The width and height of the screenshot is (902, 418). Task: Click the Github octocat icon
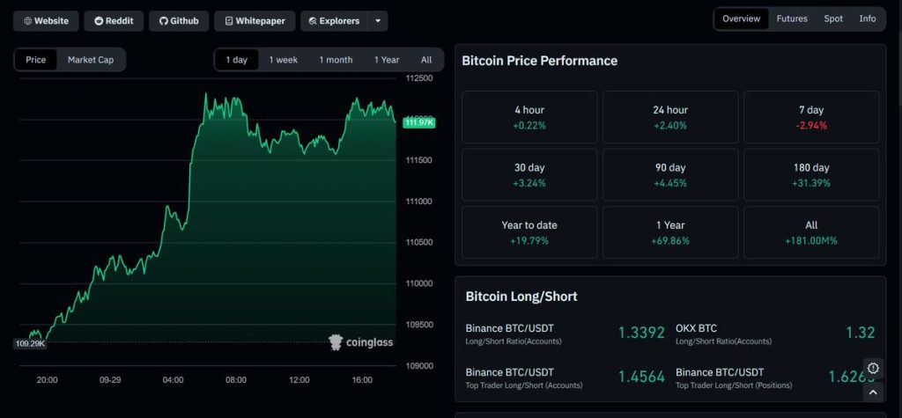click(163, 21)
